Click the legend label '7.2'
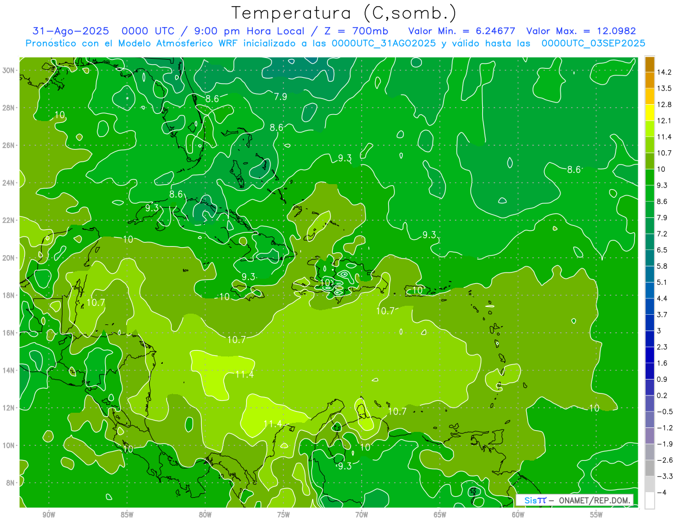Image resolution: width=676 pixels, height=522 pixels. pyautogui.click(x=662, y=234)
